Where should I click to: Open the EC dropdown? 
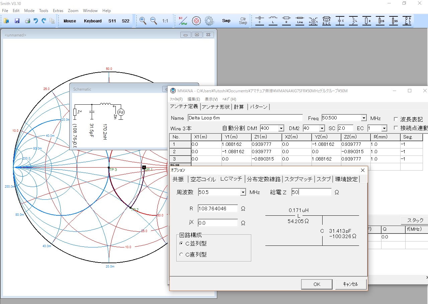384,128
